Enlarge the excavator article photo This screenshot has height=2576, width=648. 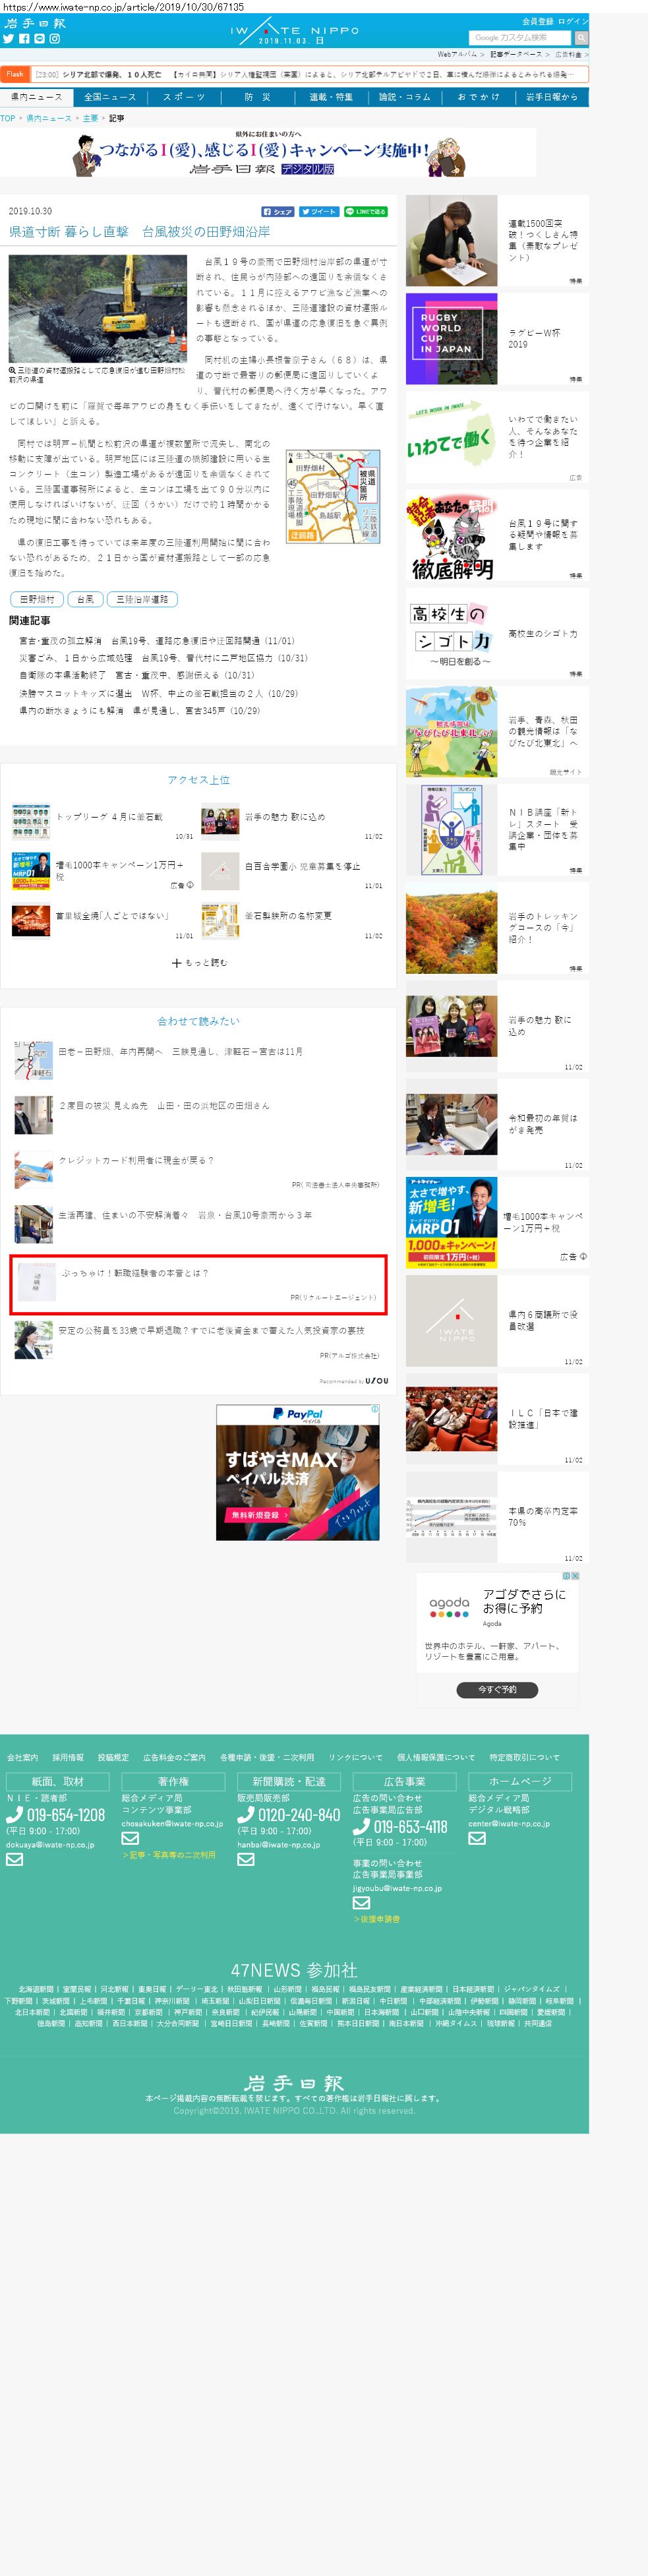[98, 308]
